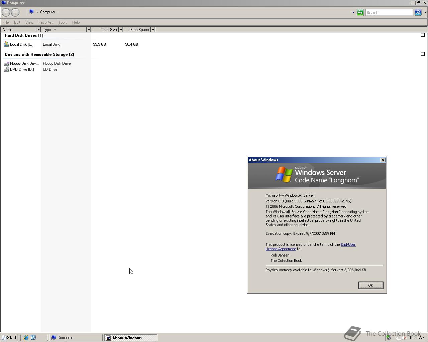This screenshot has width=428, height=342.
Task: Go back with the Back arrow button
Action: coord(6,12)
